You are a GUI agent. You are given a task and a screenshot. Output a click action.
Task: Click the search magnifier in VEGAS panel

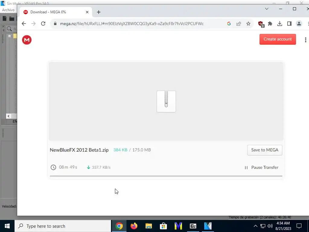click(9, 29)
